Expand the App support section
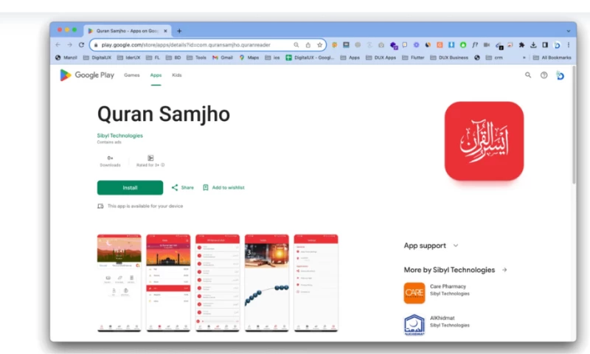 pyautogui.click(x=456, y=246)
